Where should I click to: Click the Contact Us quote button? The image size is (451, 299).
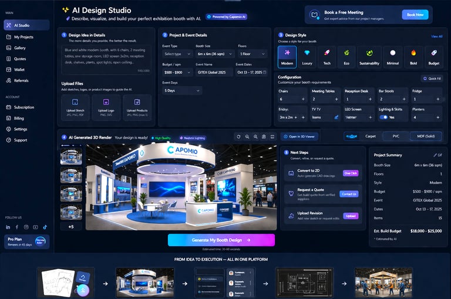click(349, 194)
